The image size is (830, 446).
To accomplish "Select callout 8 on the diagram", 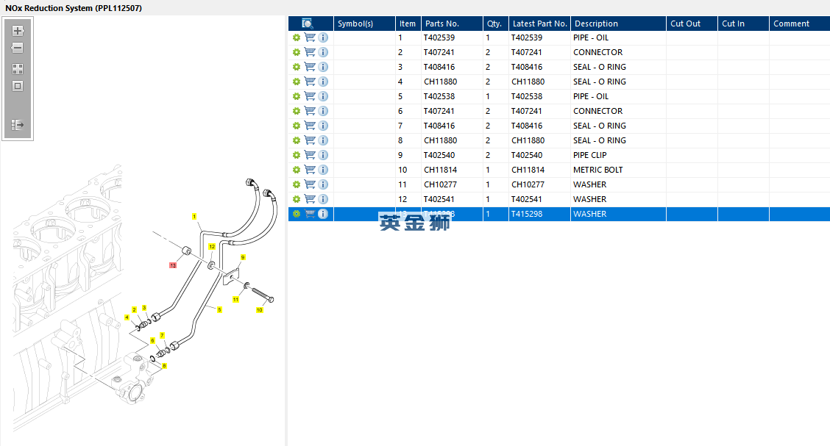I will pos(164,366).
